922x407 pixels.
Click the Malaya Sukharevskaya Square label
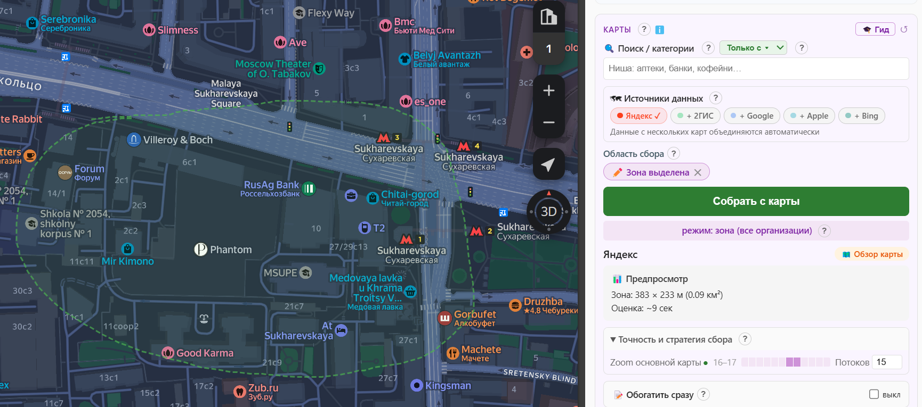pos(226,94)
